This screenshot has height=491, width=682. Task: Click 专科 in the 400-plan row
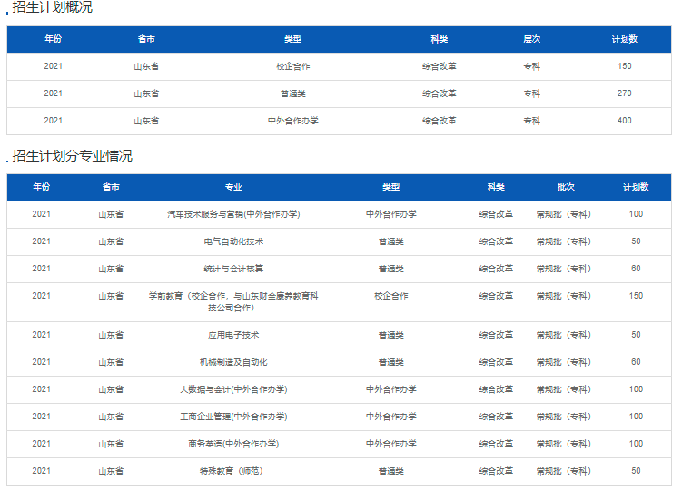pos(531,121)
